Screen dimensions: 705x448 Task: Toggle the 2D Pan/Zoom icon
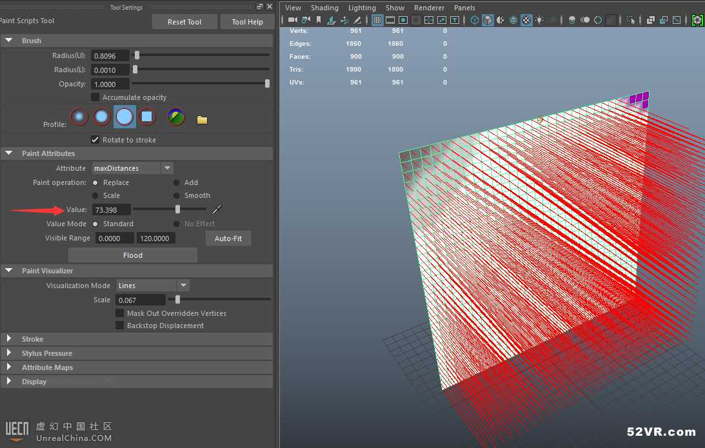click(x=344, y=20)
